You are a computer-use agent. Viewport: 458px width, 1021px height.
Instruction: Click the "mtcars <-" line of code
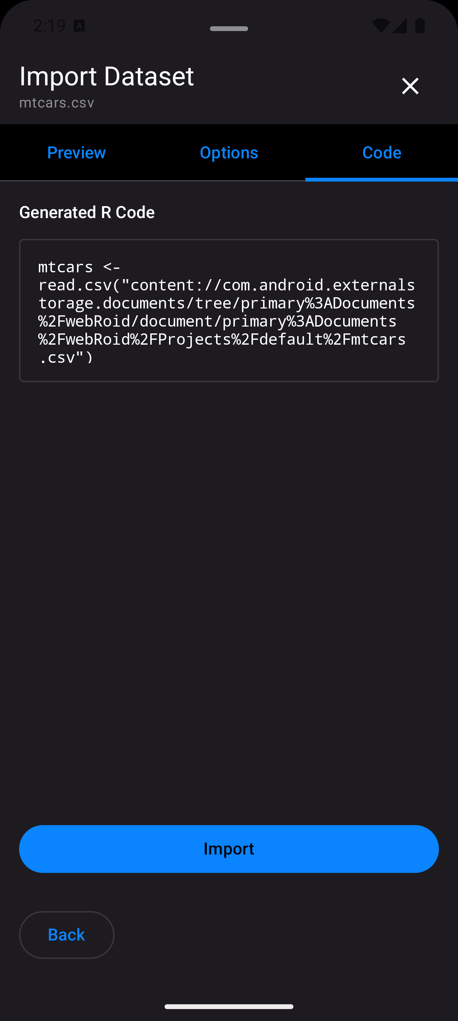79,267
